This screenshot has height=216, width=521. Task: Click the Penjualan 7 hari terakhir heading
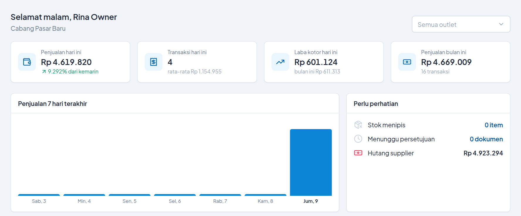tap(53, 104)
